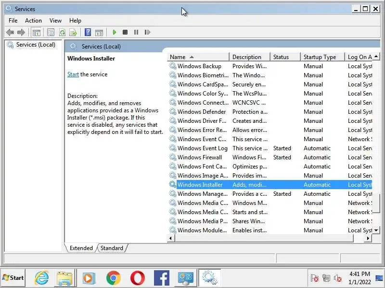The image size is (385, 288).
Task: Switch to the Standard tab
Action: (x=112, y=248)
